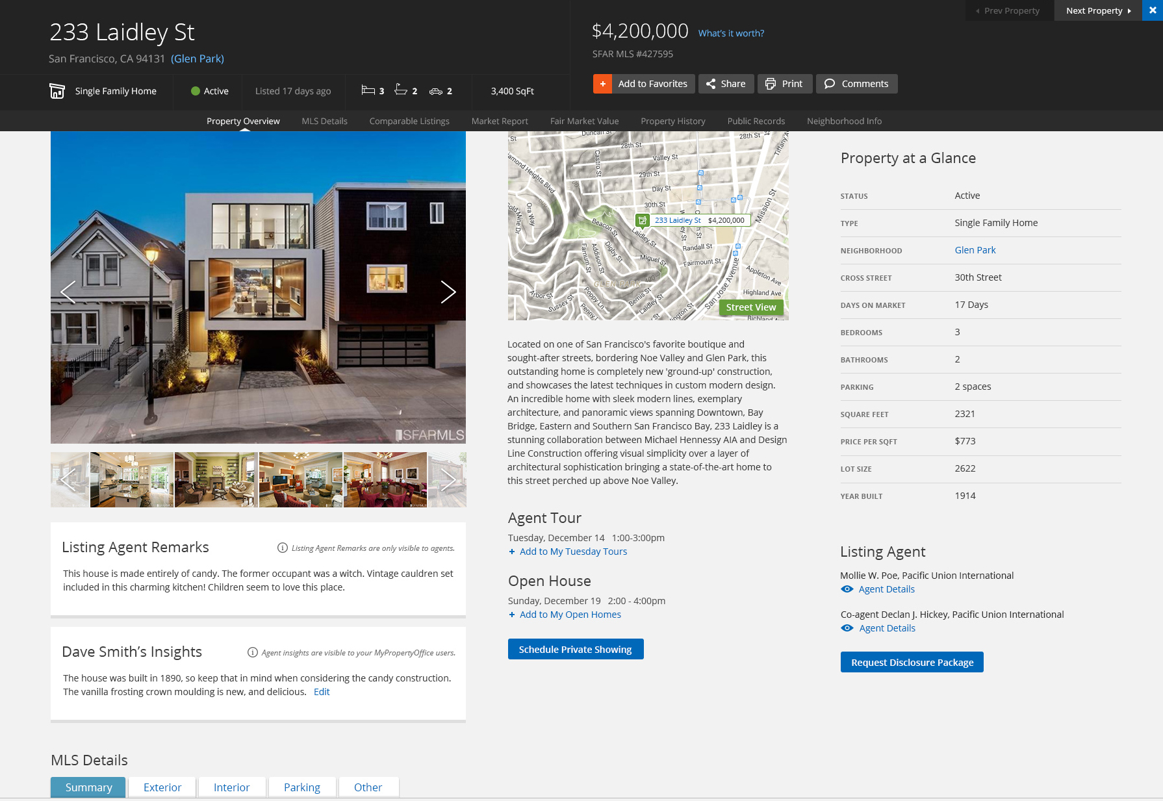Switch to the Comparable Listings tab
This screenshot has height=801, width=1163.
coord(409,121)
